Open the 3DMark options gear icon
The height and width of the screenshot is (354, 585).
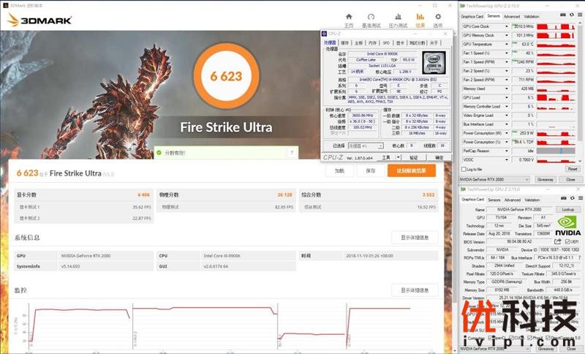tap(437, 18)
